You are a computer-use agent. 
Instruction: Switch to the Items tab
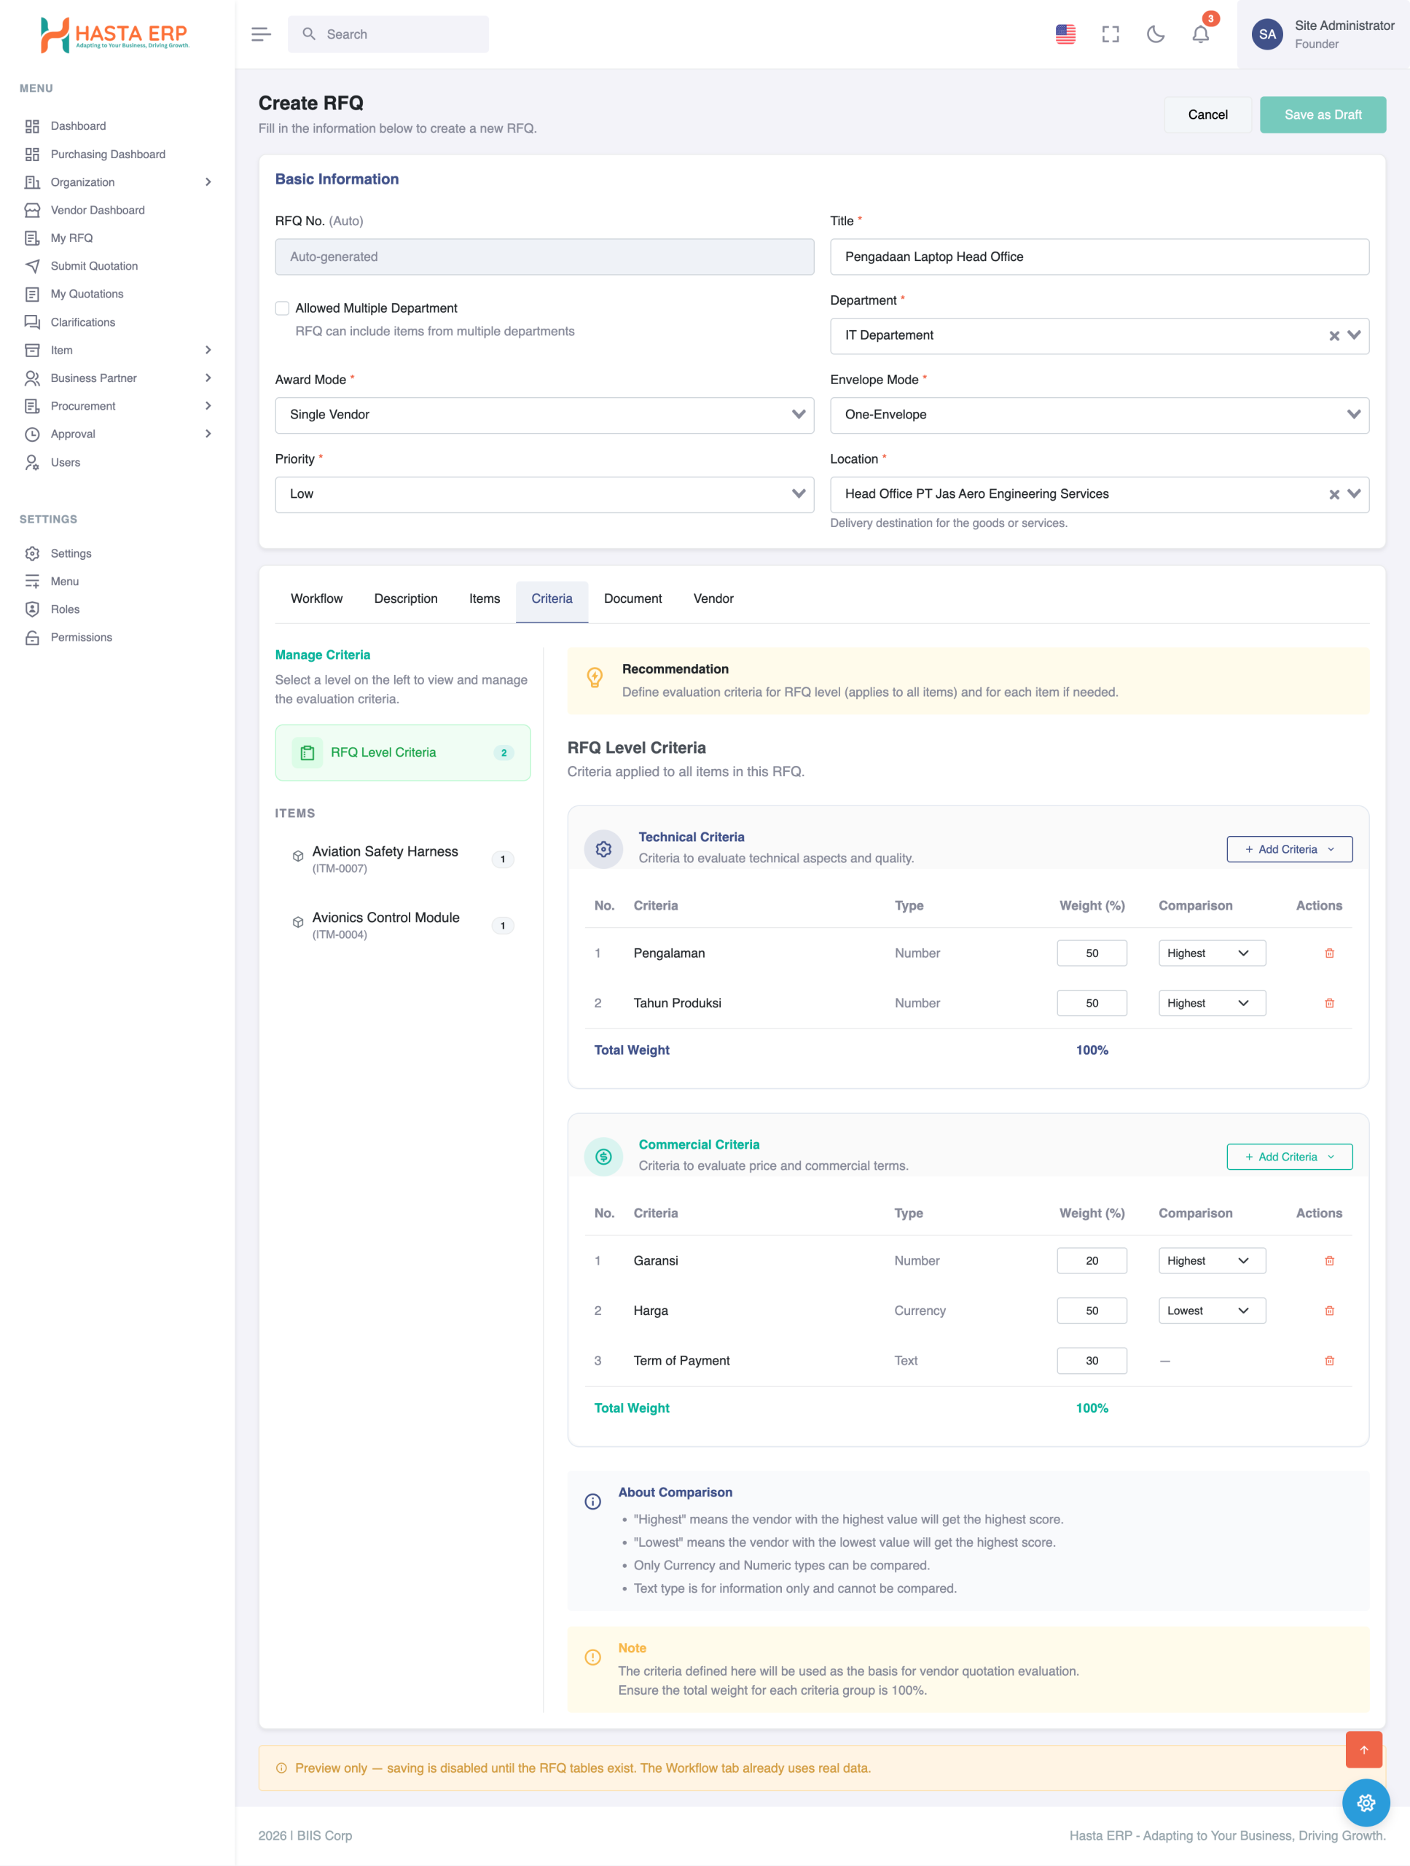coord(484,599)
